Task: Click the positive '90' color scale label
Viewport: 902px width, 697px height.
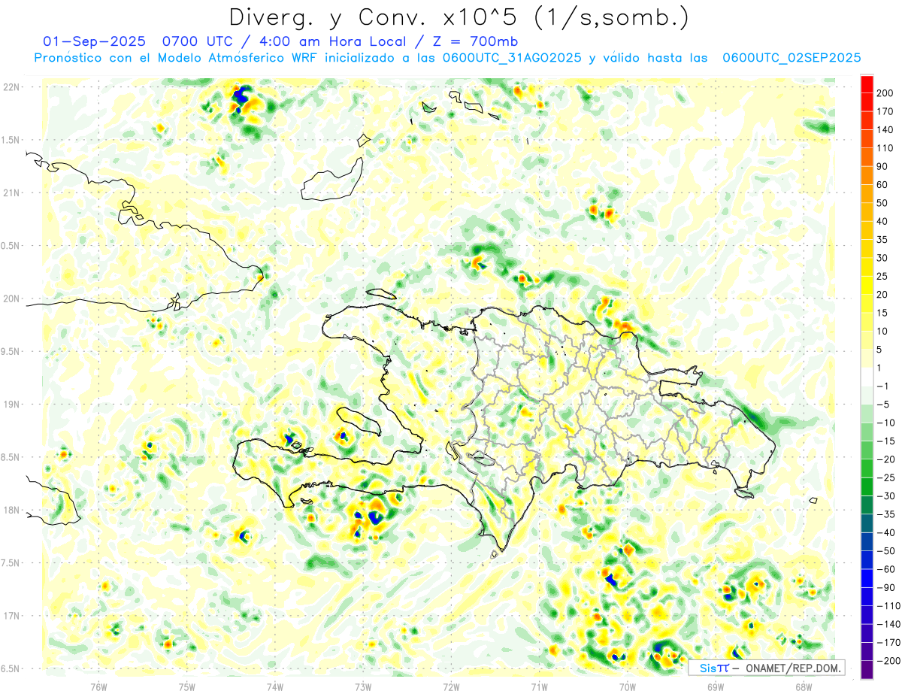Action: (882, 167)
